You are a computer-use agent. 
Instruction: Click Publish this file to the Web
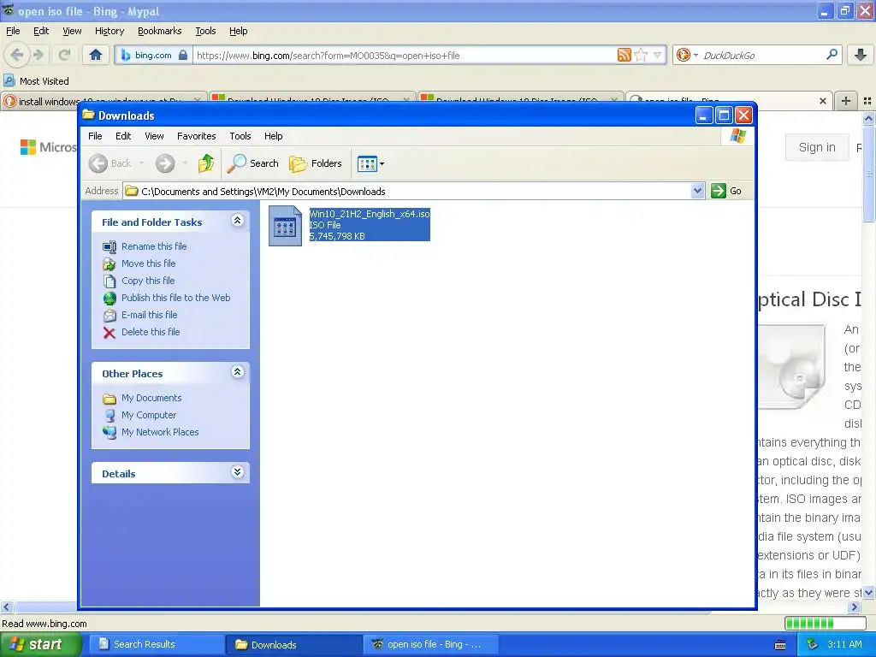click(x=176, y=298)
